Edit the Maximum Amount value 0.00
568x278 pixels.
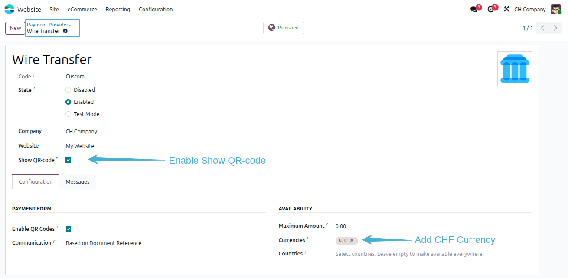click(x=341, y=226)
